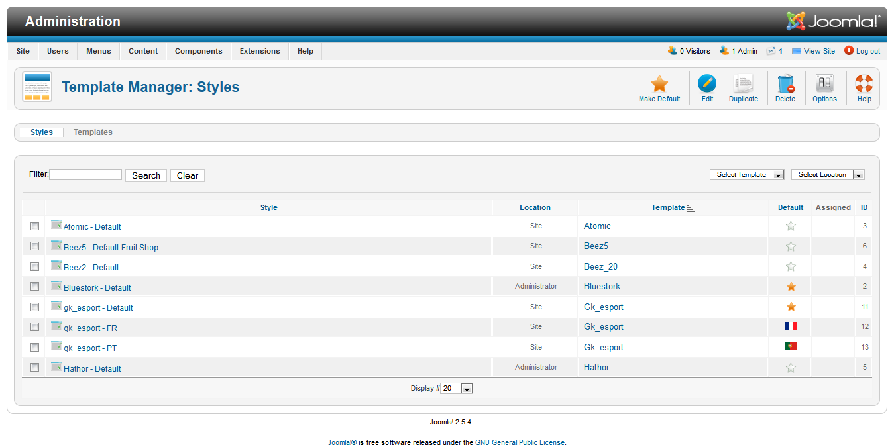
Task: Open the Content menu
Action: [143, 51]
